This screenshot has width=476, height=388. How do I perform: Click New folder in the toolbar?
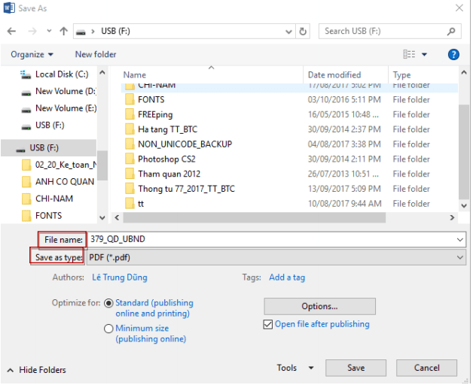point(96,54)
